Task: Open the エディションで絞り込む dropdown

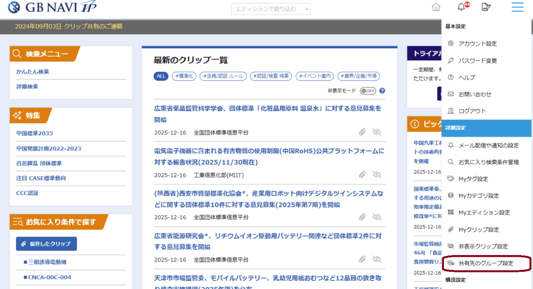Action: pyautogui.click(x=271, y=9)
